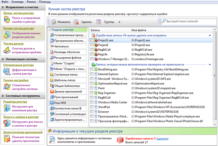Click the scrollbar up arrow
The width and height of the screenshot is (218, 146).
[x=215, y=30]
